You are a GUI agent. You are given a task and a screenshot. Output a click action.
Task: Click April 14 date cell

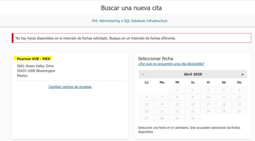(x=162, y=104)
